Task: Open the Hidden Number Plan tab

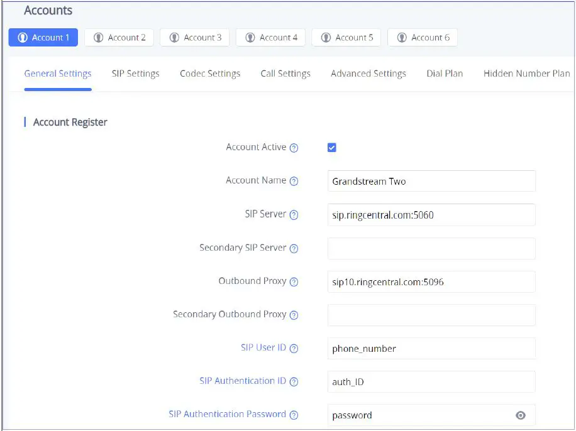Action: click(x=526, y=74)
